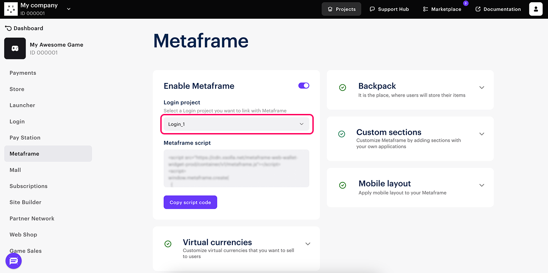Click the Metaframe page heading
The width and height of the screenshot is (548, 273).
201,41
